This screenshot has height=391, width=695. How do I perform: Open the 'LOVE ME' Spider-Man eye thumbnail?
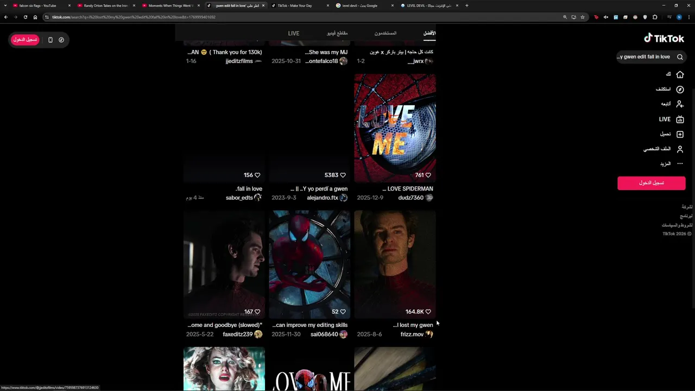tap(395, 128)
